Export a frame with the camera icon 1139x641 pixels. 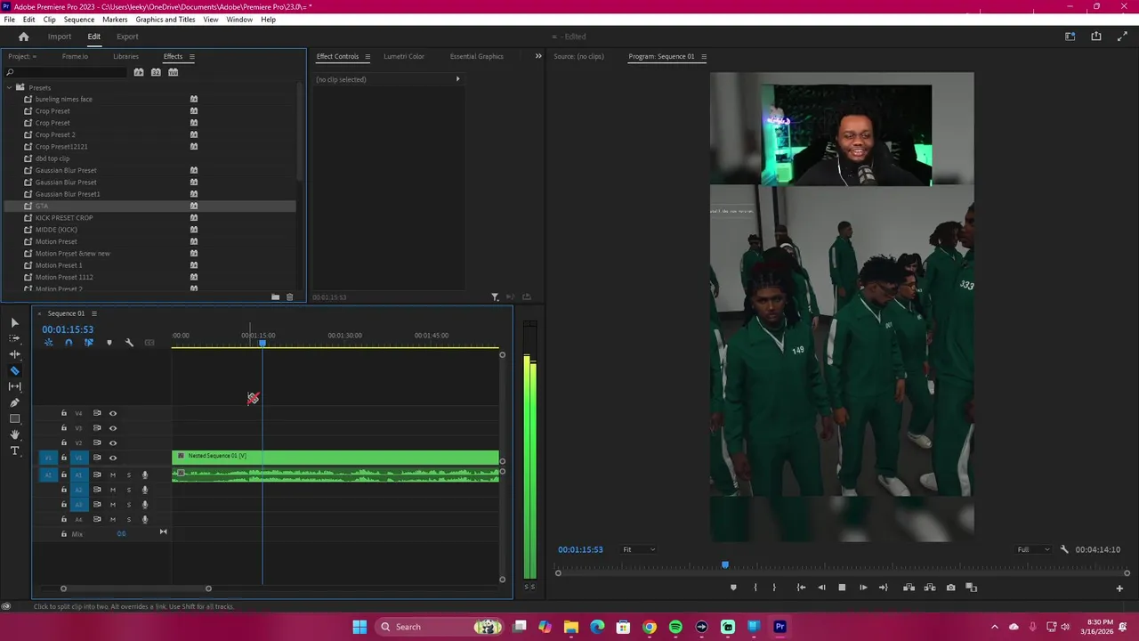(x=951, y=588)
